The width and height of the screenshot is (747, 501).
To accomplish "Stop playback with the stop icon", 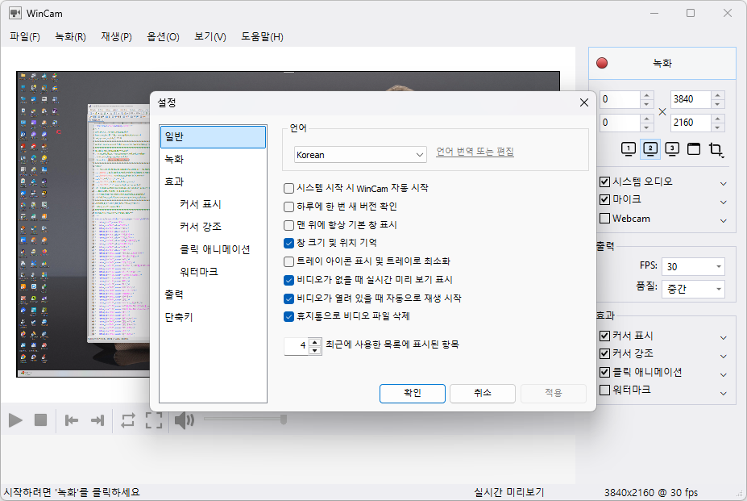I will pyautogui.click(x=40, y=420).
